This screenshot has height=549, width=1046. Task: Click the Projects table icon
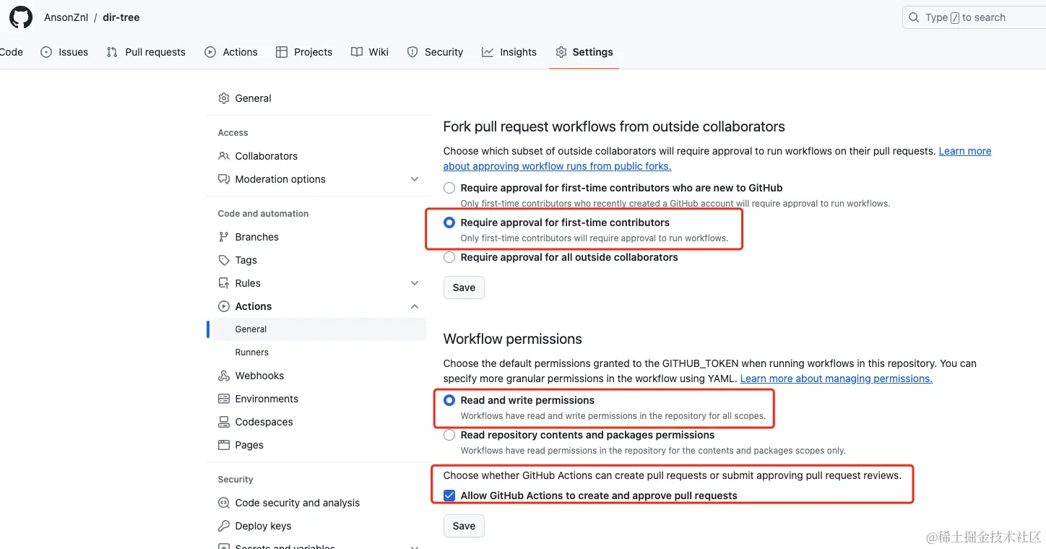[282, 52]
